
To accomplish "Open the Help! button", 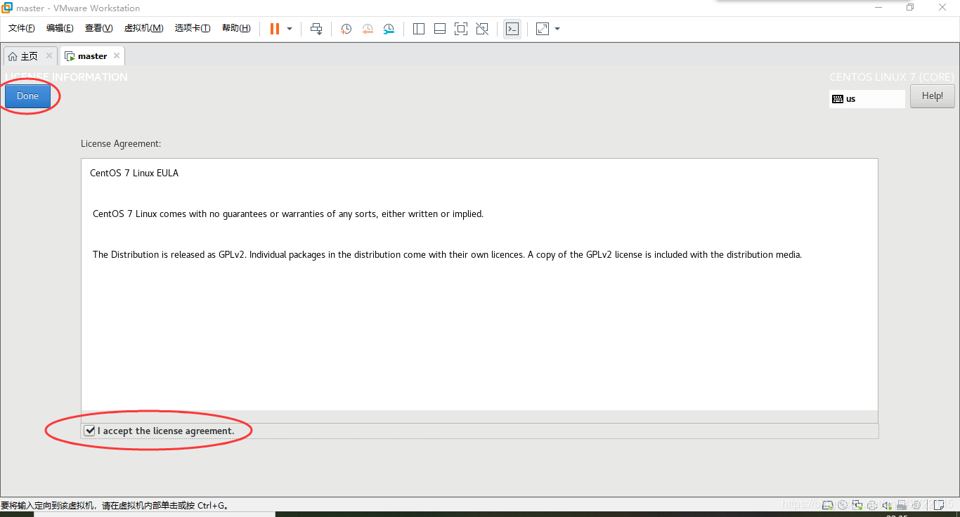I will coord(933,96).
